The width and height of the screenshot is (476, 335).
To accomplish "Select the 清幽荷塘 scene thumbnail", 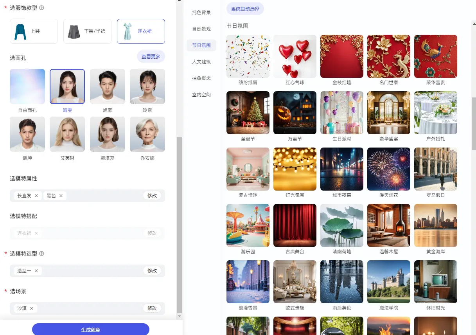I will (342, 225).
